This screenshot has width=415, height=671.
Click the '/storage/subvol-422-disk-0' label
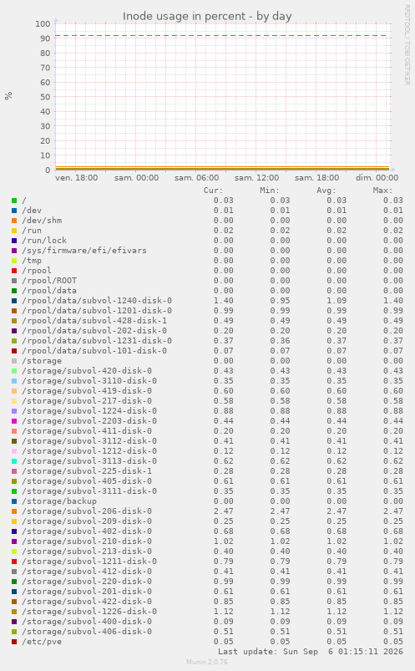coord(87,602)
